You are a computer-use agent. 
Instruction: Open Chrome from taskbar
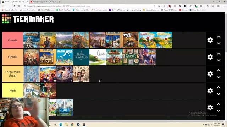pos(72,125)
